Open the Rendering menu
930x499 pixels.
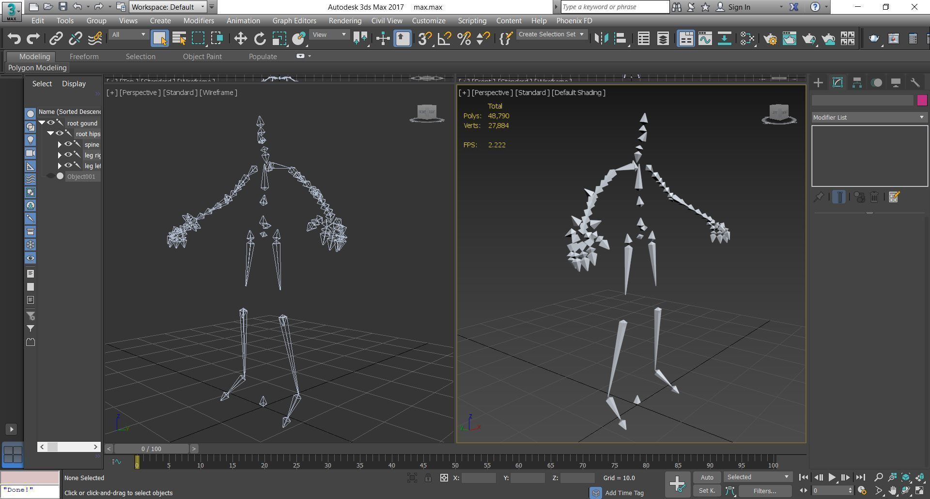pos(345,21)
